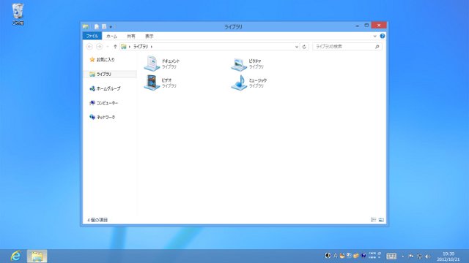This screenshot has height=263, width=469.
Task: Click the Explorer window system icon
Action: (x=86, y=26)
